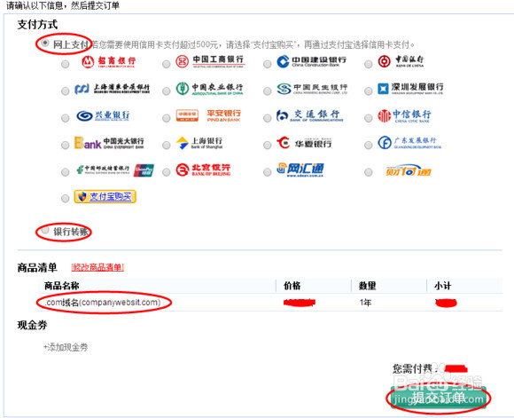Select radio button for 平安银行
Screen dimensions: 514x418
[x=167, y=117]
